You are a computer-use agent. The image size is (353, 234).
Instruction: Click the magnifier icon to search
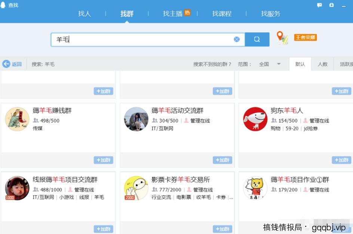257,39
